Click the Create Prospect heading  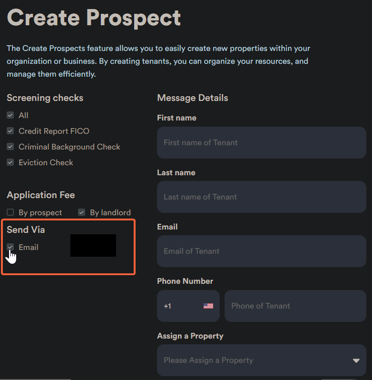94,18
